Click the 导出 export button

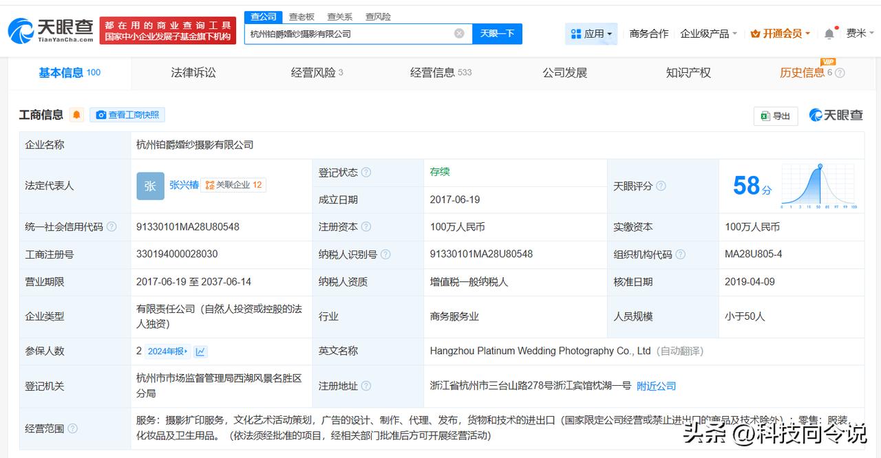[776, 116]
